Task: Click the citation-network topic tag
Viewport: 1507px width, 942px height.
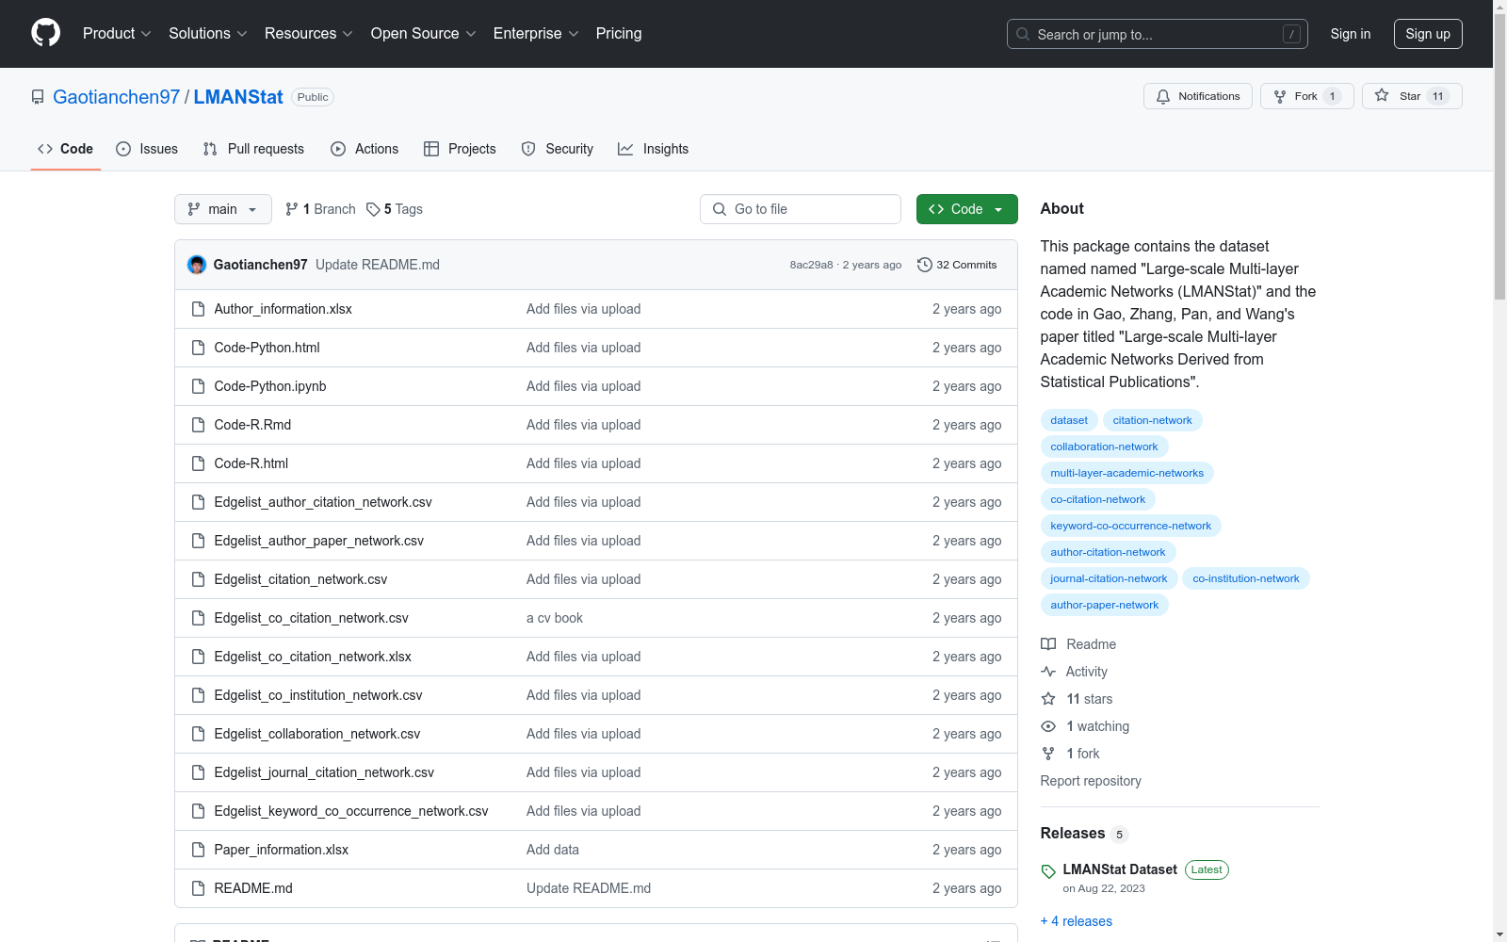Action: [x=1152, y=420]
